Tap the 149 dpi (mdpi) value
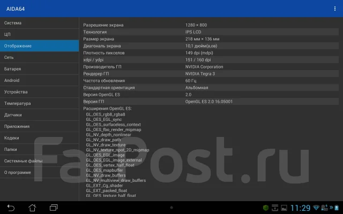 (199, 53)
